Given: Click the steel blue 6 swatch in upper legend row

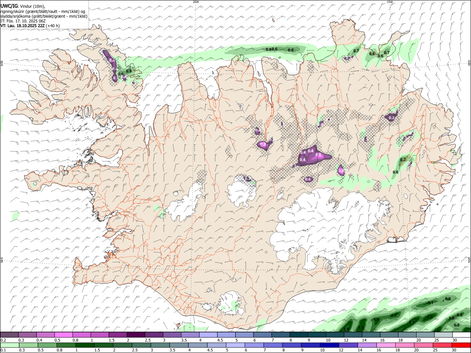Looking at the screenshot, I should 262,335.
